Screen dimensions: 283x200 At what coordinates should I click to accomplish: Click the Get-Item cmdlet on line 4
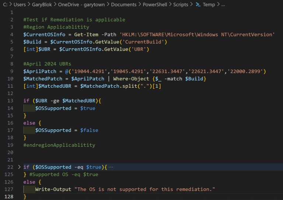[86, 34]
